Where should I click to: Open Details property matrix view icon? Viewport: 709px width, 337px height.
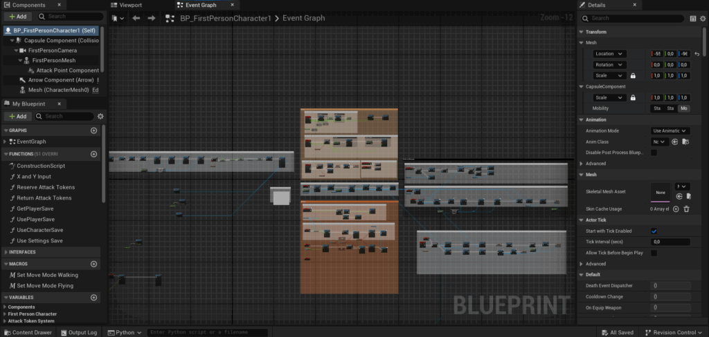click(x=693, y=18)
